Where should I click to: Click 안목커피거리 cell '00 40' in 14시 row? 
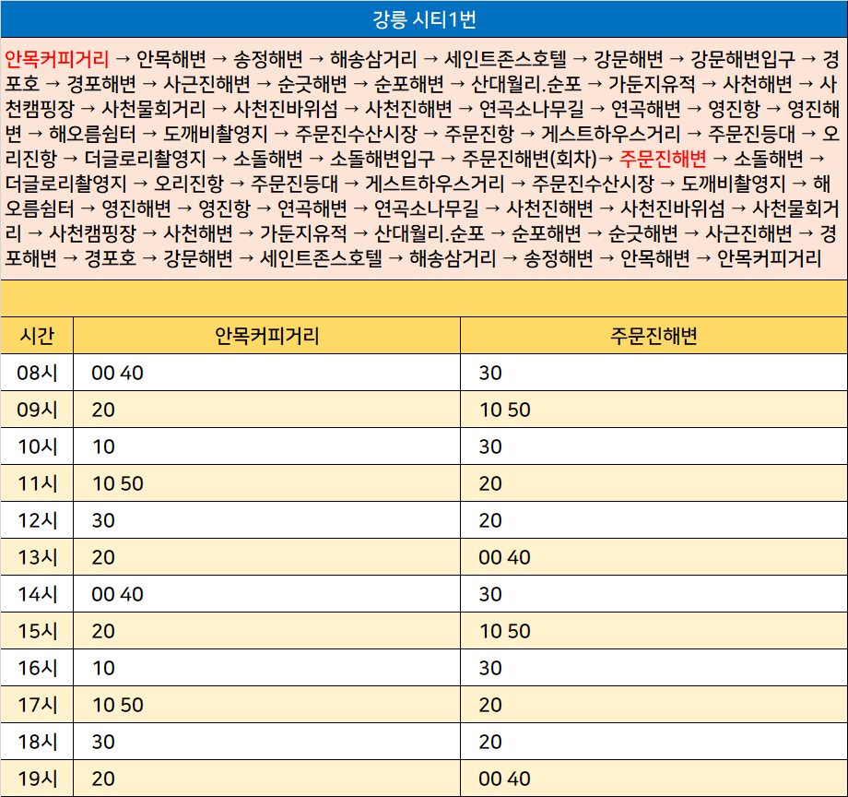click(266, 594)
